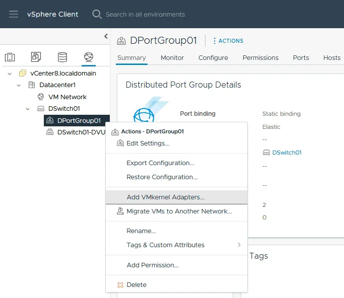Click the Port binding label
The height and width of the screenshot is (298, 344).
point(197,114)
